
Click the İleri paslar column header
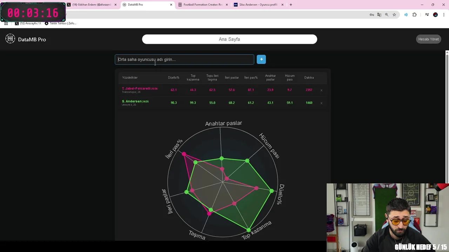232,78
